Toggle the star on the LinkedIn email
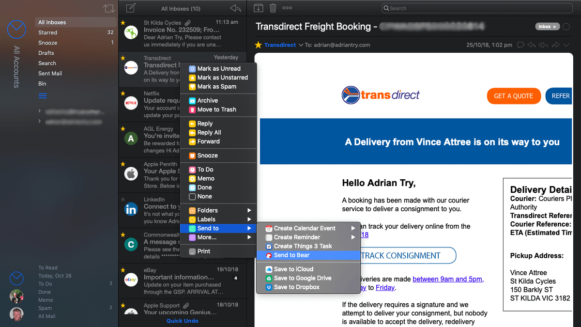Image resolution: width=581 pixels, height=327 pixels. pyautogui.click(x=123, y=199)
